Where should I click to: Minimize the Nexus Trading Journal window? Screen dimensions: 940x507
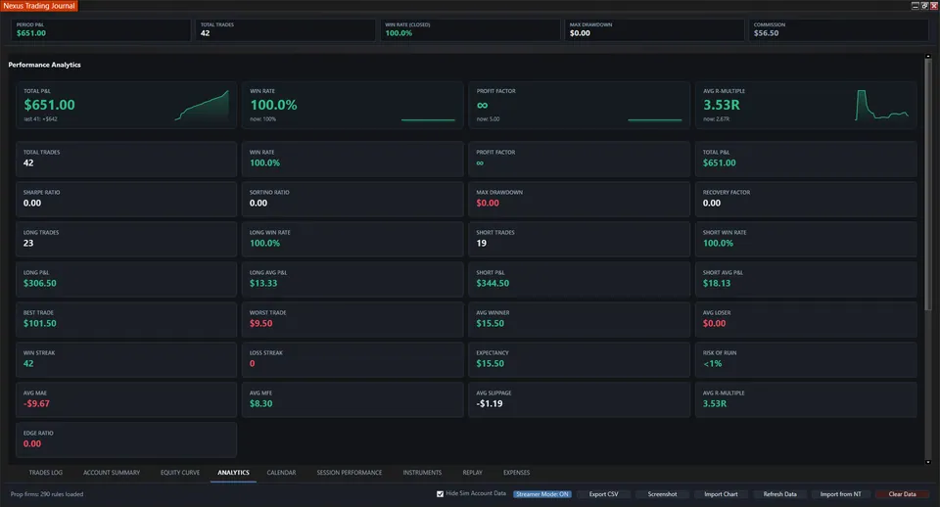click(915, 6)
